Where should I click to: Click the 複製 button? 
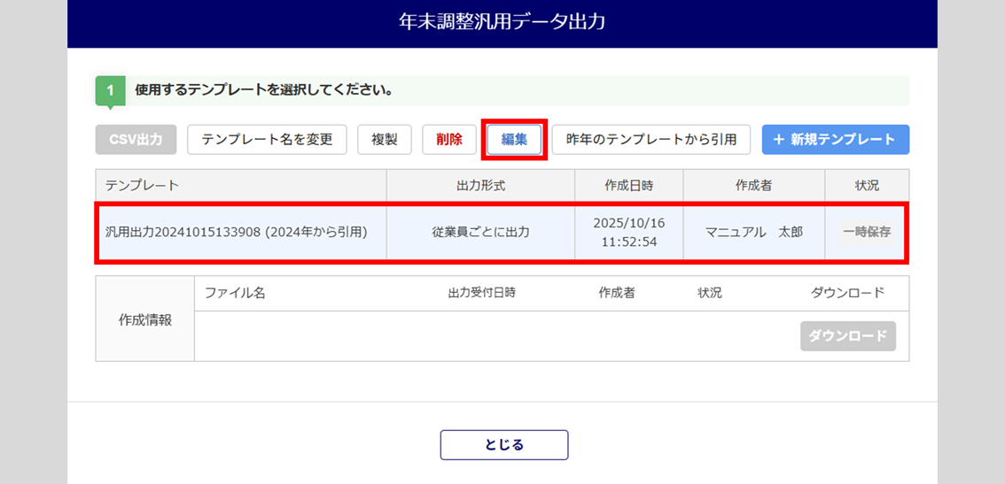(385, 140)
